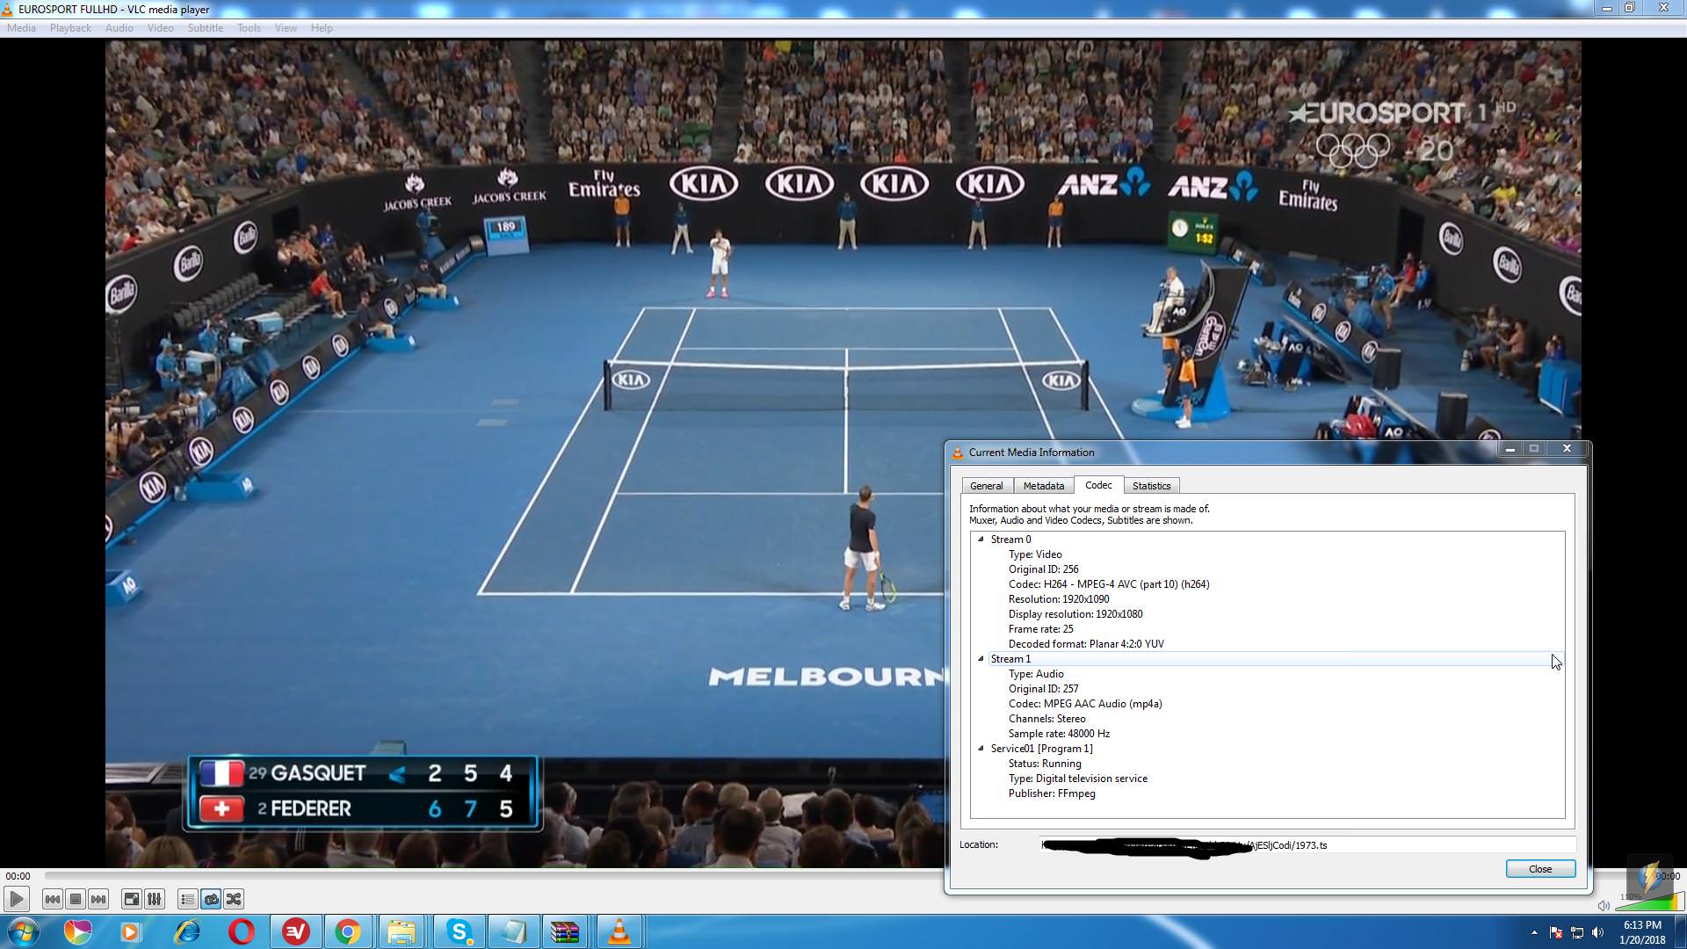Open the Media menu
This screenshot has height=949, width=1687.
(21, 28)
